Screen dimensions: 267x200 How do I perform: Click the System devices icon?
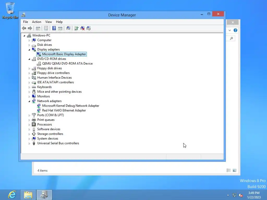(34, 139)
